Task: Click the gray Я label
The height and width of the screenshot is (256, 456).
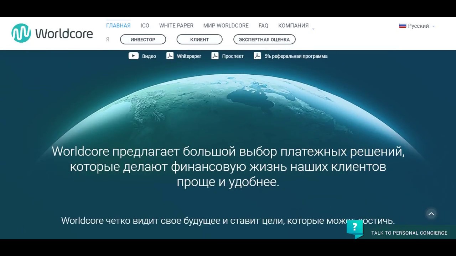Action: pos(108,39)
